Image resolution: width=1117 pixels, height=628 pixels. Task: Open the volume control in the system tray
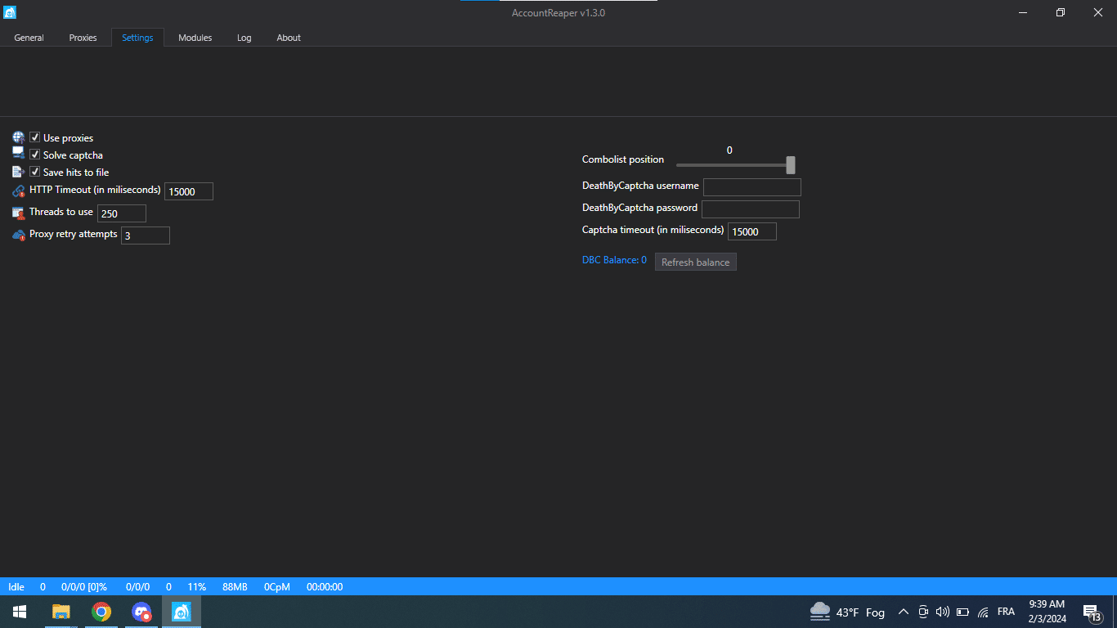click(942, 612)
